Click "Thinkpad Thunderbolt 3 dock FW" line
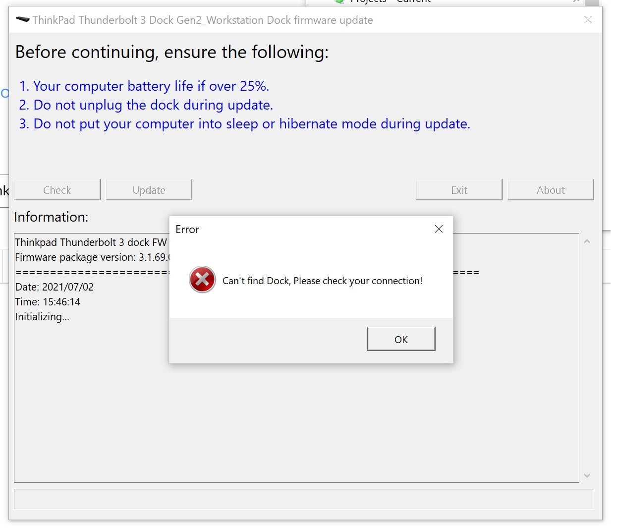Image resolution: width=617 pixels, height=529 pixels. click(x=91, y=242)
